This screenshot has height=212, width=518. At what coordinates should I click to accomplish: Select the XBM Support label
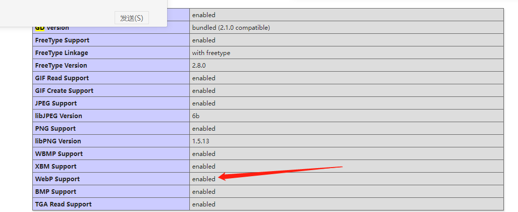tap(56, 167)
